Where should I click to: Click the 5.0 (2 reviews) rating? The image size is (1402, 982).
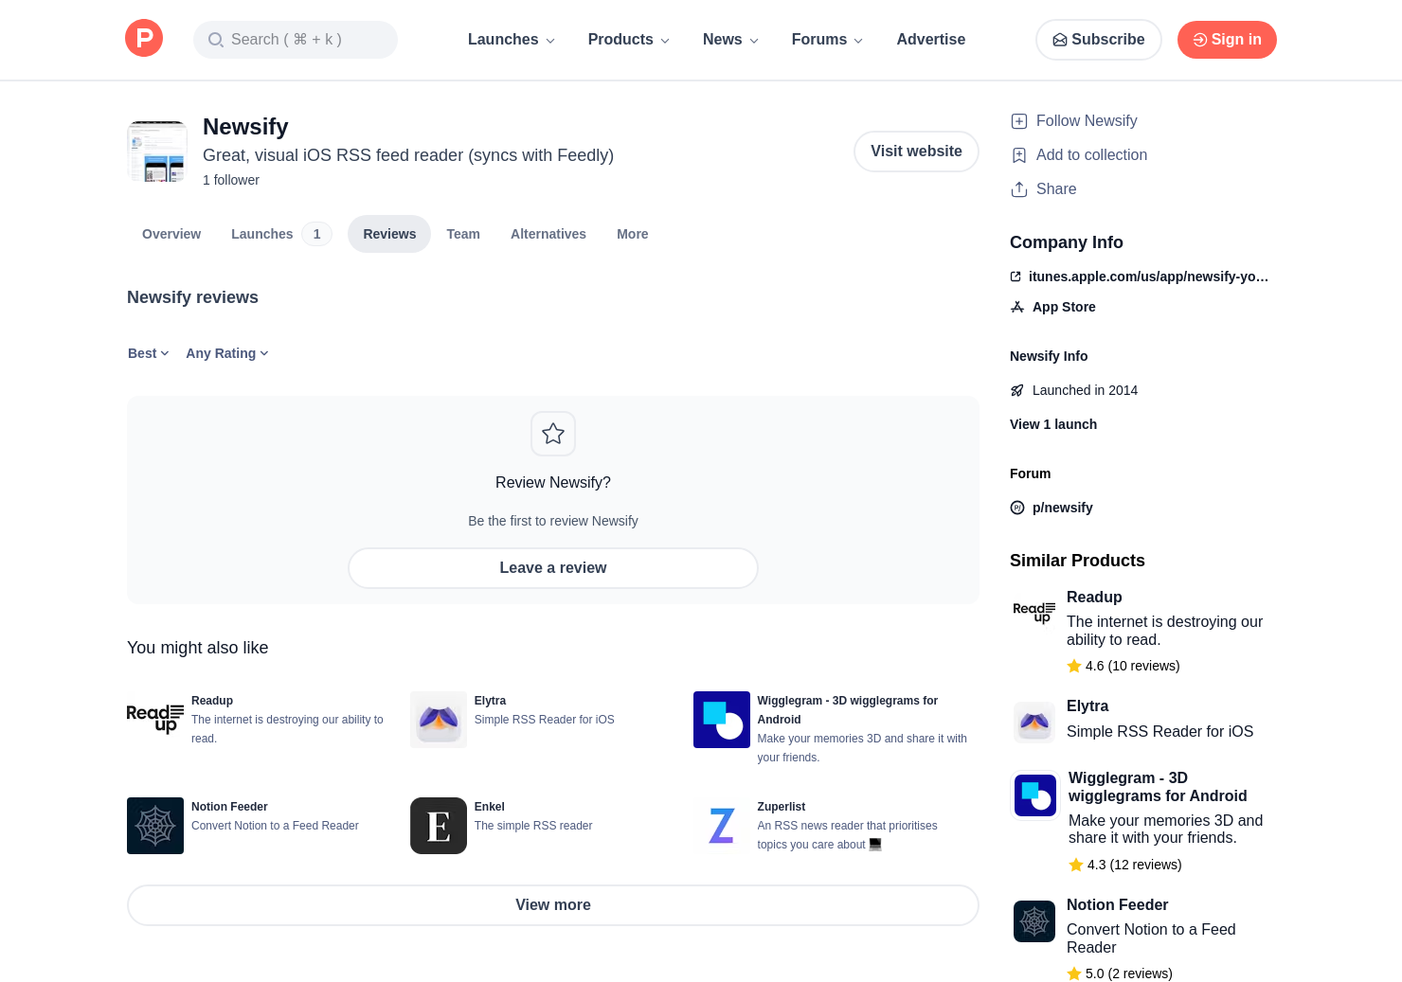click(1120, 973)
